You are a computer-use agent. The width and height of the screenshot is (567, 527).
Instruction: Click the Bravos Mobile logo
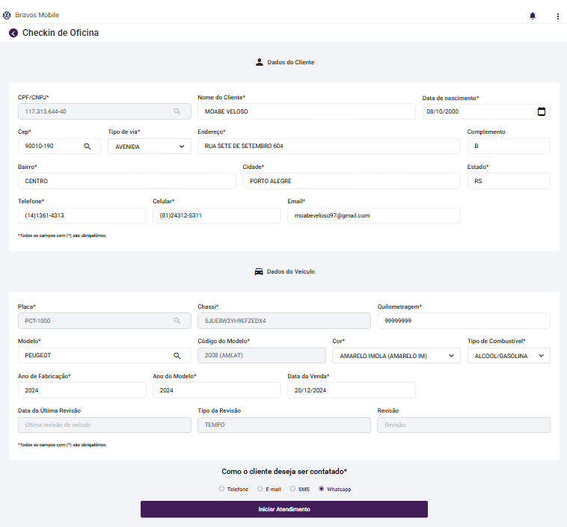point(7,15)
